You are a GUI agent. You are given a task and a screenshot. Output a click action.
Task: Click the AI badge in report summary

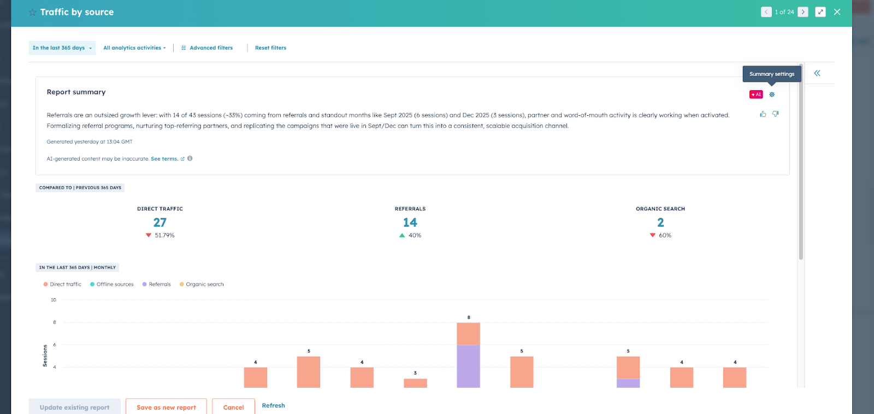coord(756,94)
